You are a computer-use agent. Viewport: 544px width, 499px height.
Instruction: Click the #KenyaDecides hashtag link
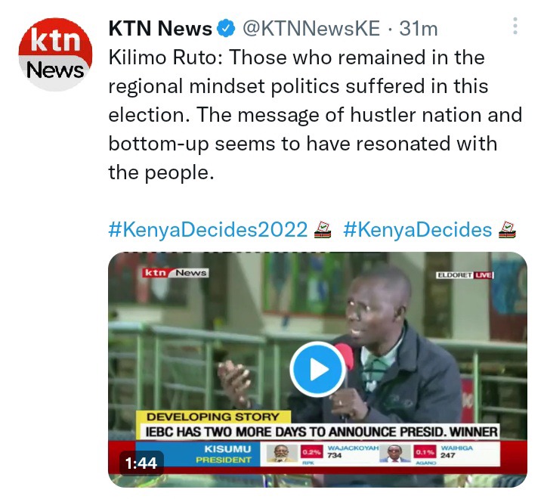(417, 230)
